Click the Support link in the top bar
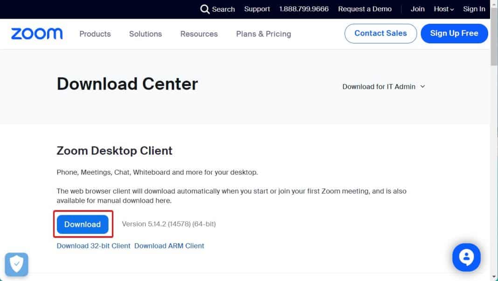 click(256, 9)
